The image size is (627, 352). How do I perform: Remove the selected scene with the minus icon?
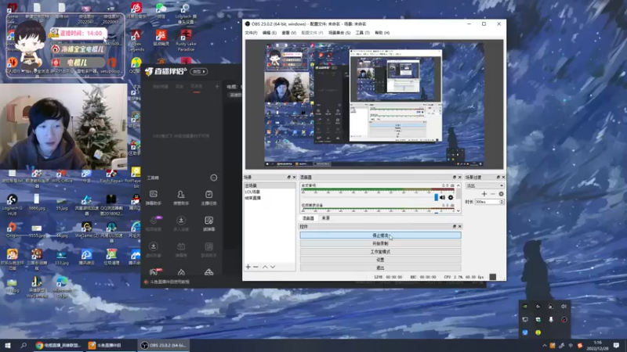pyautogui.click(x=256, y=267)
